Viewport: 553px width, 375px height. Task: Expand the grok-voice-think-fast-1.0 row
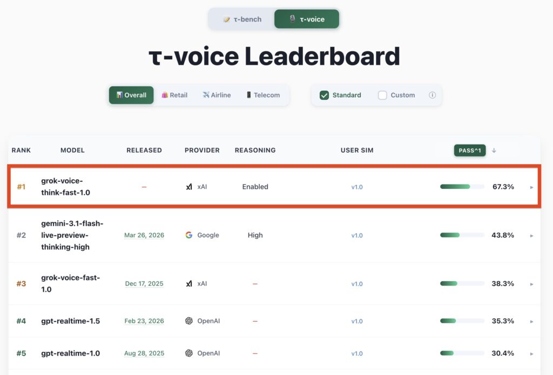point(531,187)
